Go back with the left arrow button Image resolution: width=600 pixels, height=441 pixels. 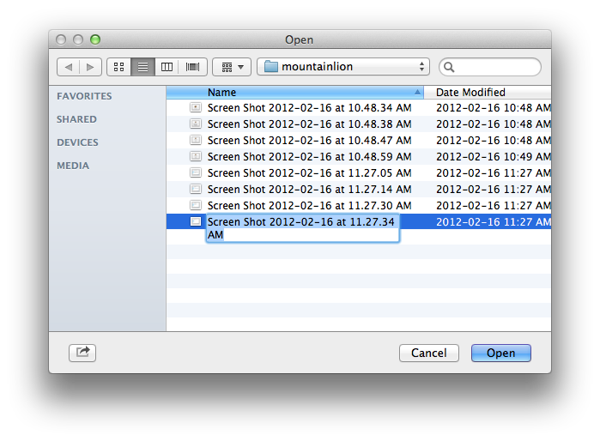(68, 67)
